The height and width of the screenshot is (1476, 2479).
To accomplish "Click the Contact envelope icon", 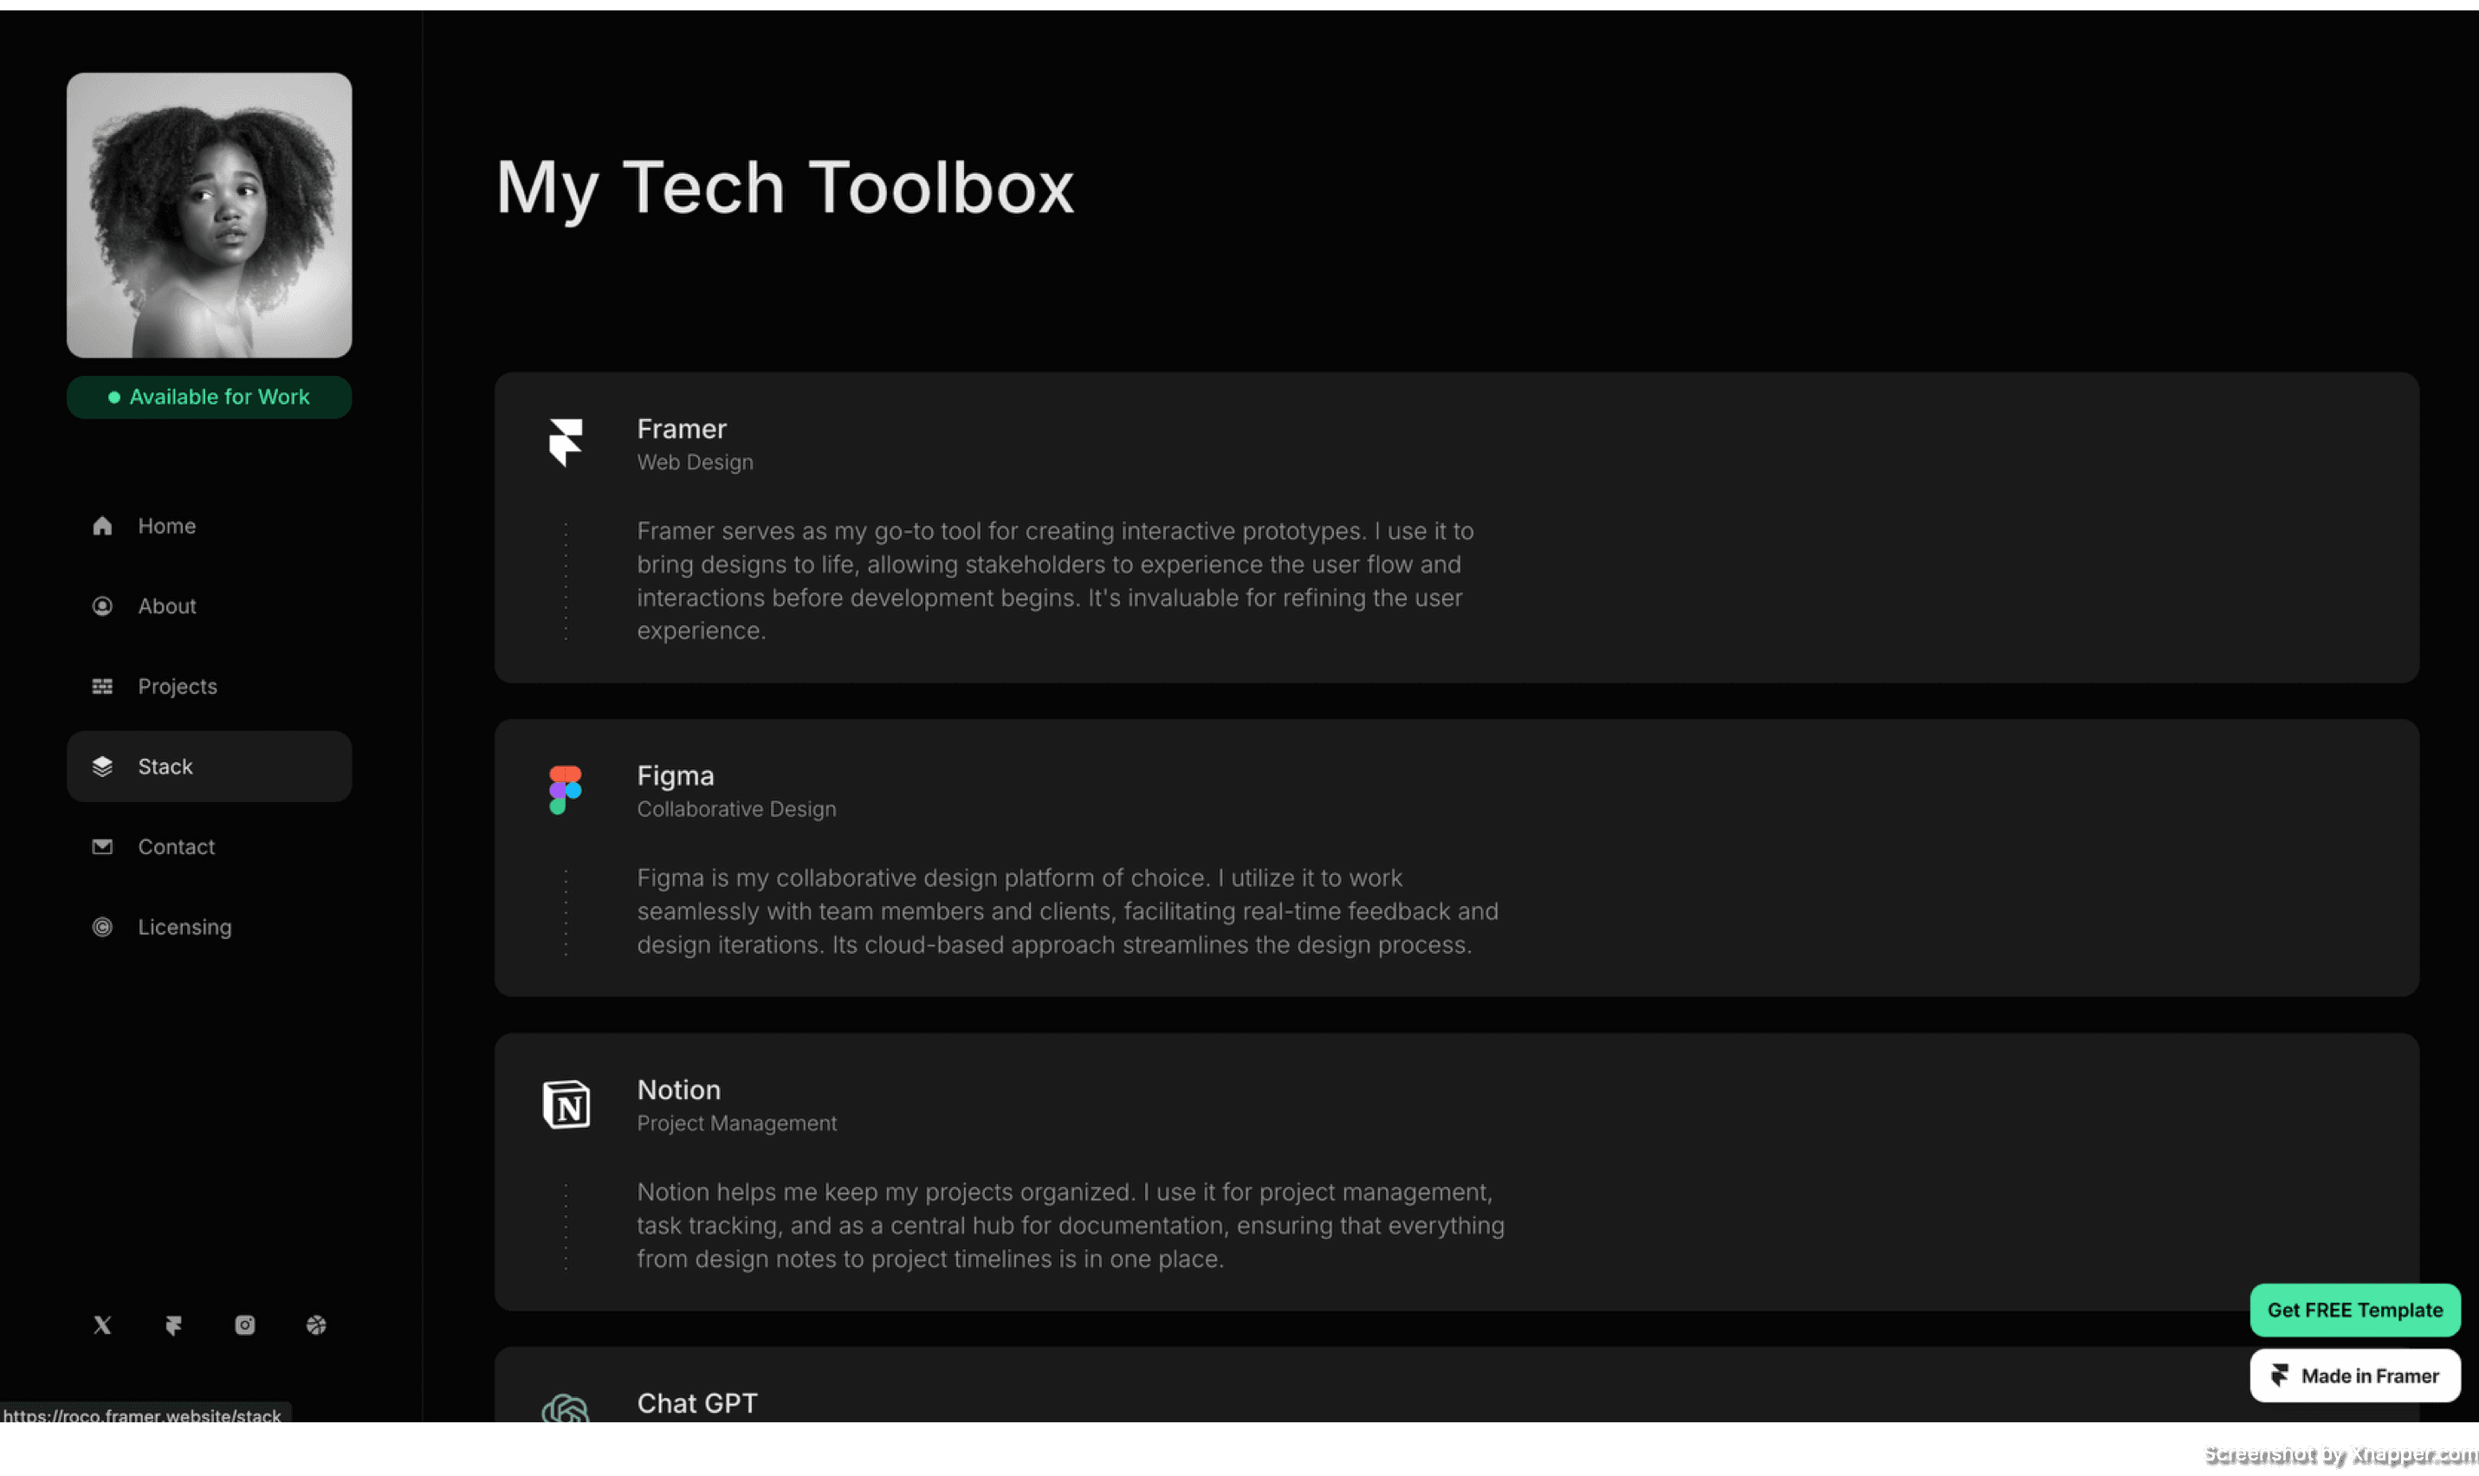I will [x=102, y=846].
